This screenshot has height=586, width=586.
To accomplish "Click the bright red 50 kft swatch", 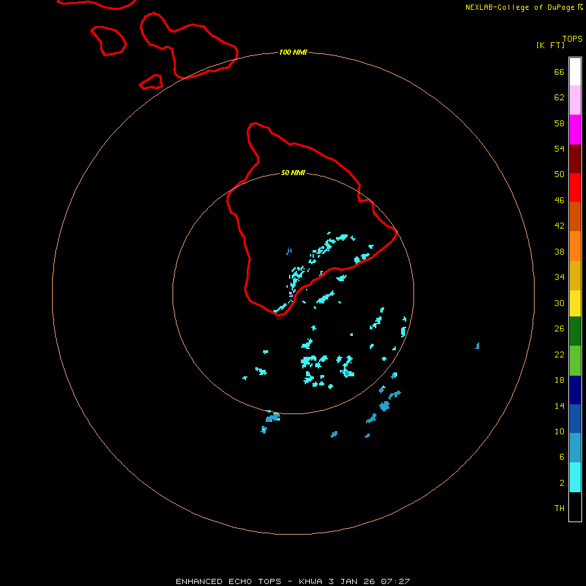I will point(575,188).
